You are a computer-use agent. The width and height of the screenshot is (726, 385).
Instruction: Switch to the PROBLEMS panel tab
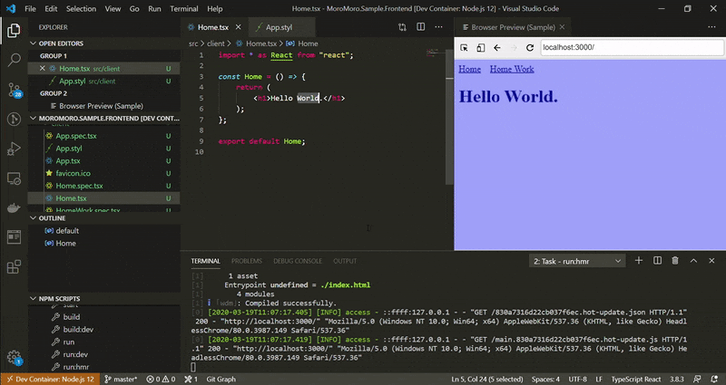[x=246, y=261]
